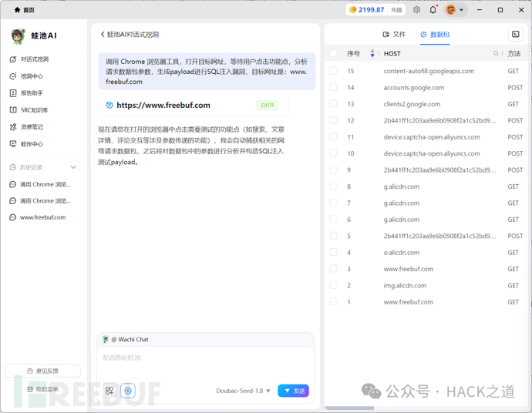Viewport: 532px width, 413px height.
Task: Open the www.freebuf.com history chat
Action: click(38, 217)
